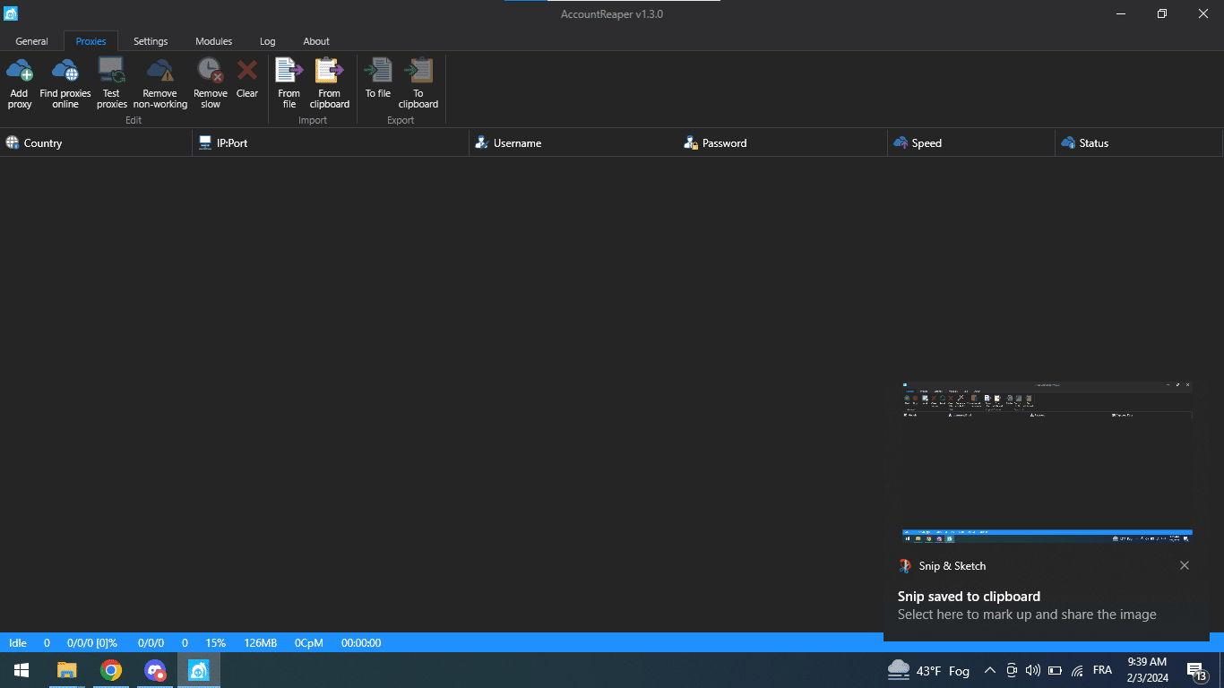This screenshot has width=1224, height=688.
Task: Click the Password column header
Action: click(783, 142)
